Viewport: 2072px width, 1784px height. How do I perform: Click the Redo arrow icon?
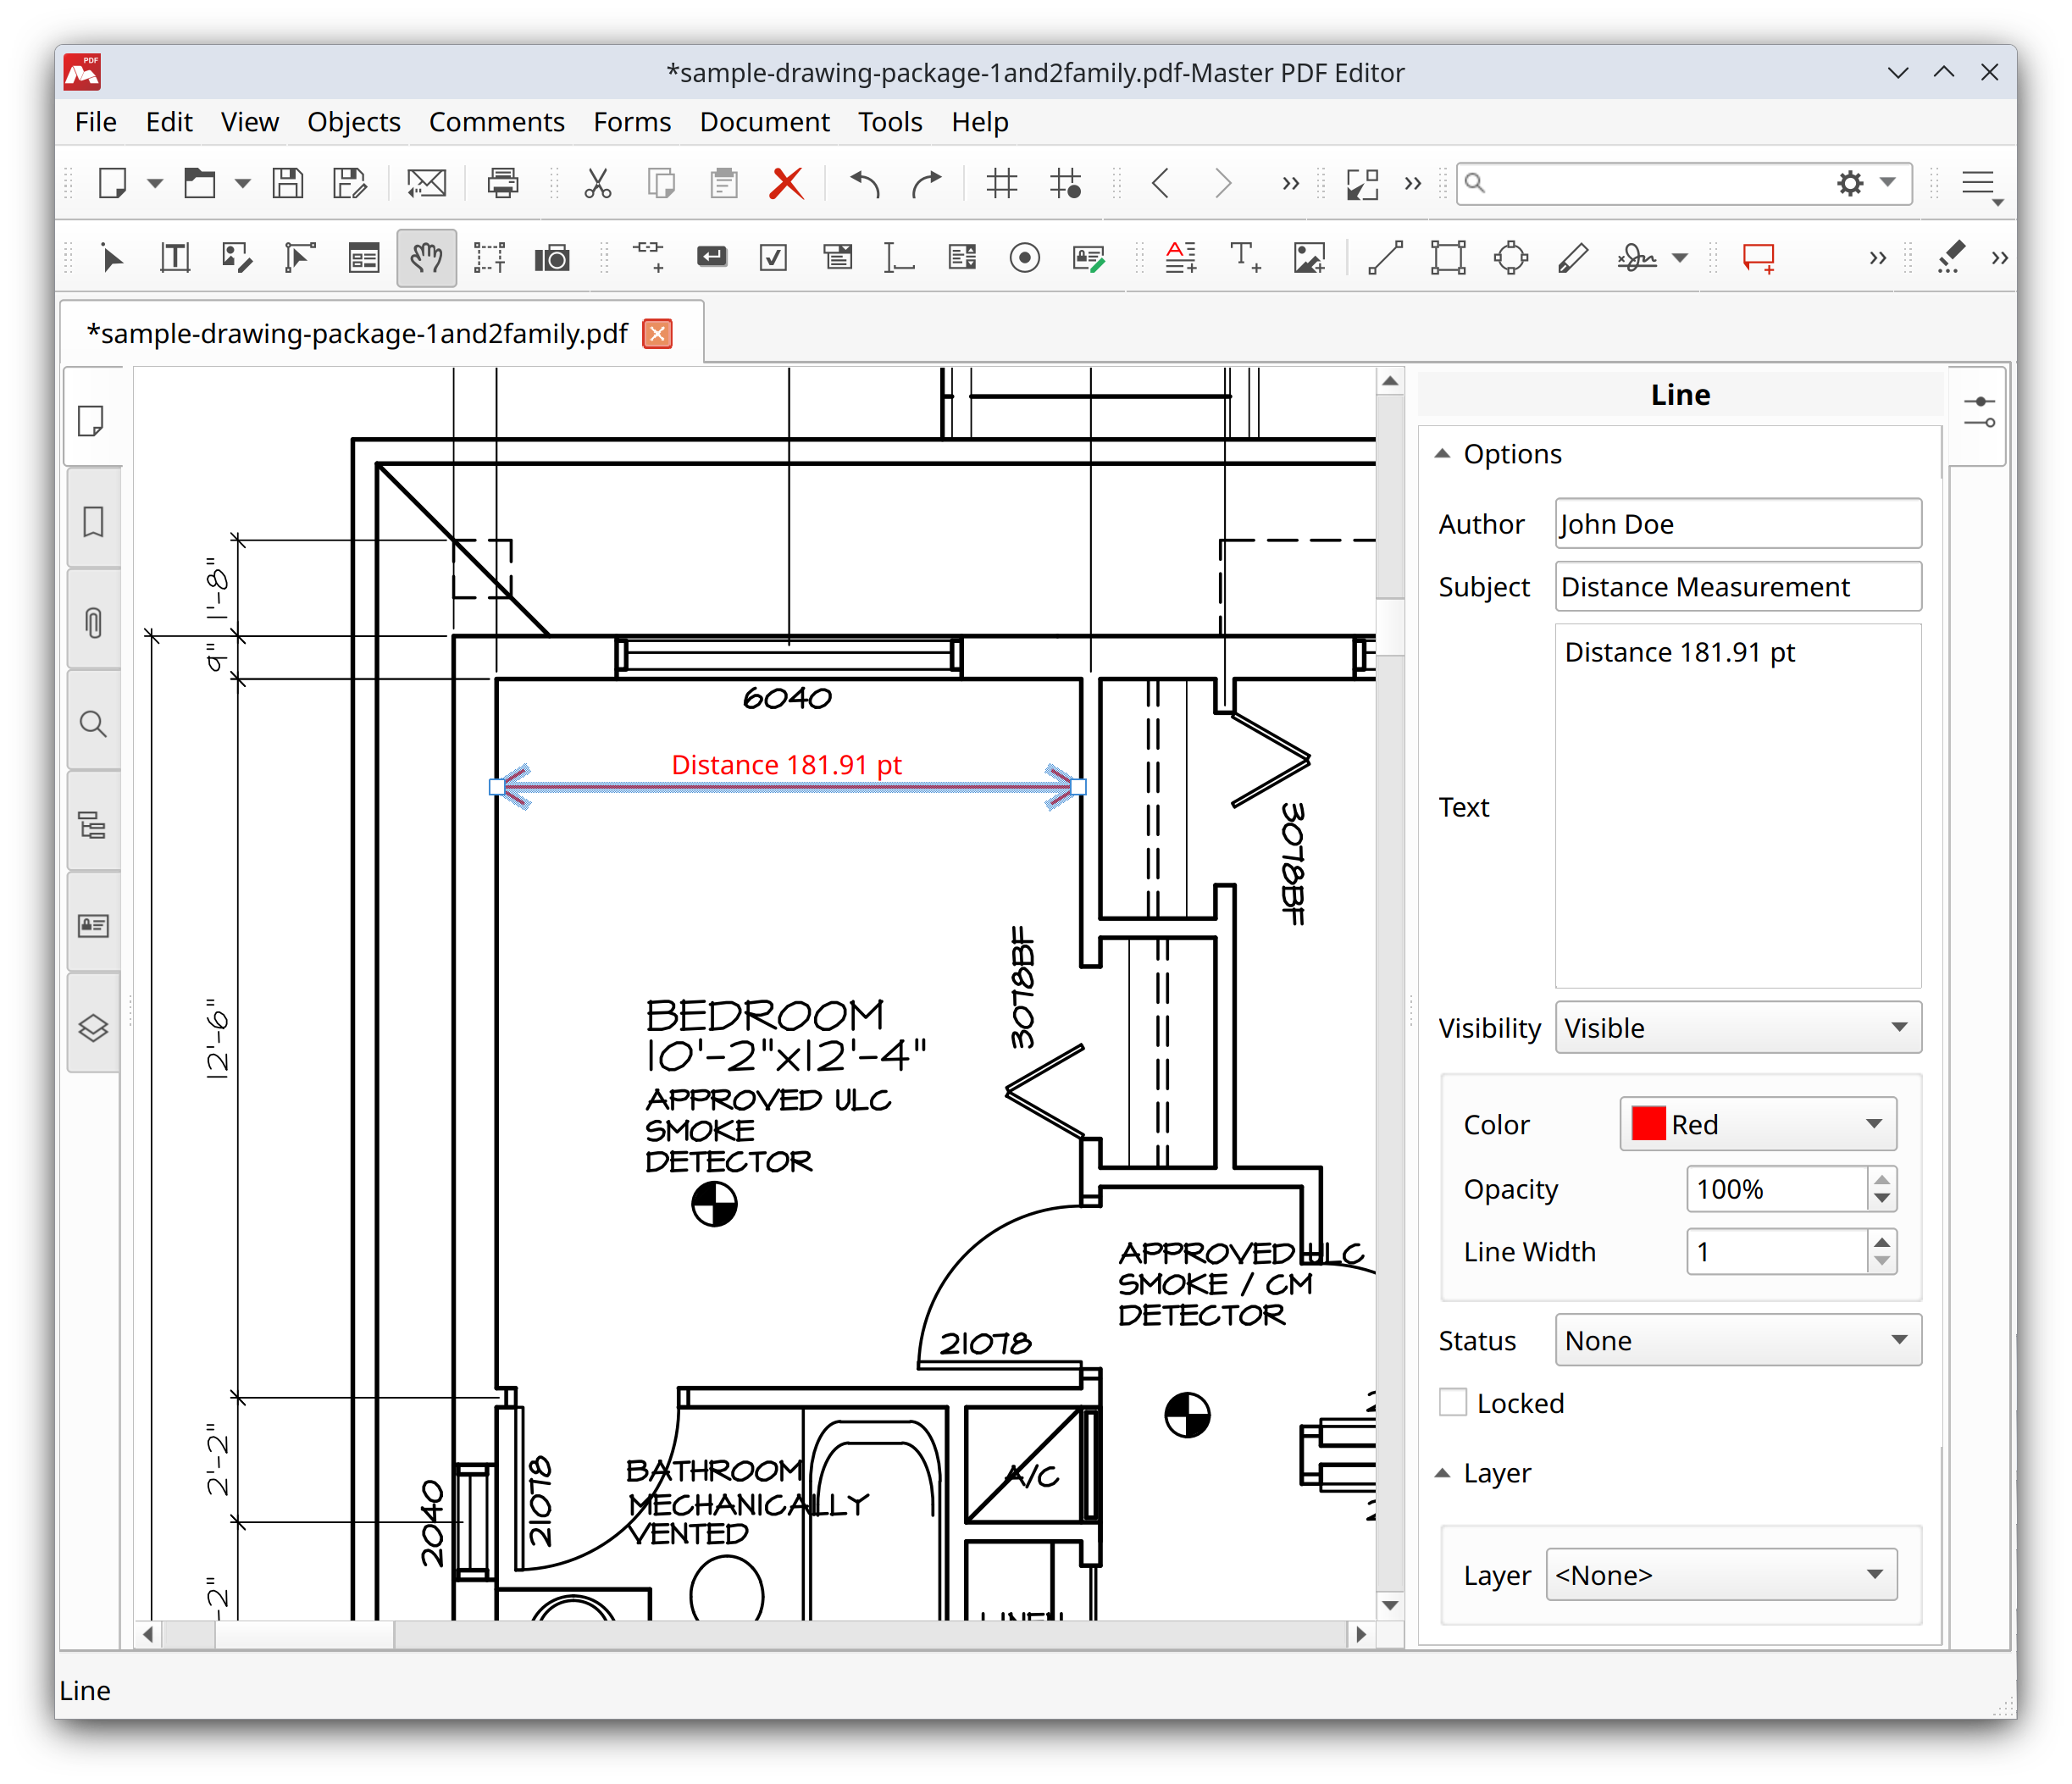click(x=927, y=183)
